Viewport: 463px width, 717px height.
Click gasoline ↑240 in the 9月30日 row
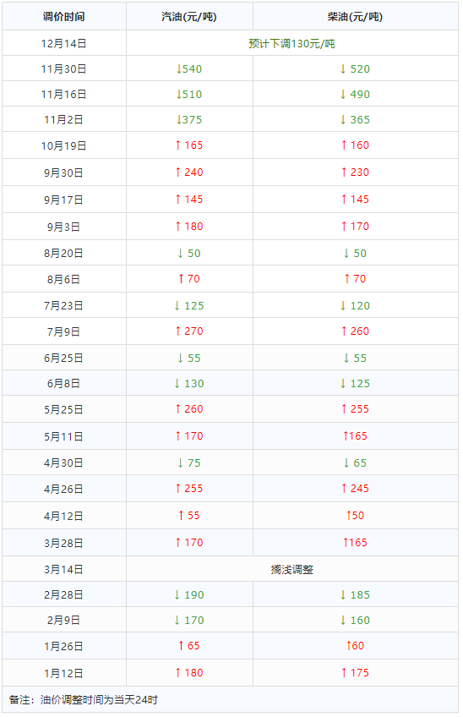point(189,172)
